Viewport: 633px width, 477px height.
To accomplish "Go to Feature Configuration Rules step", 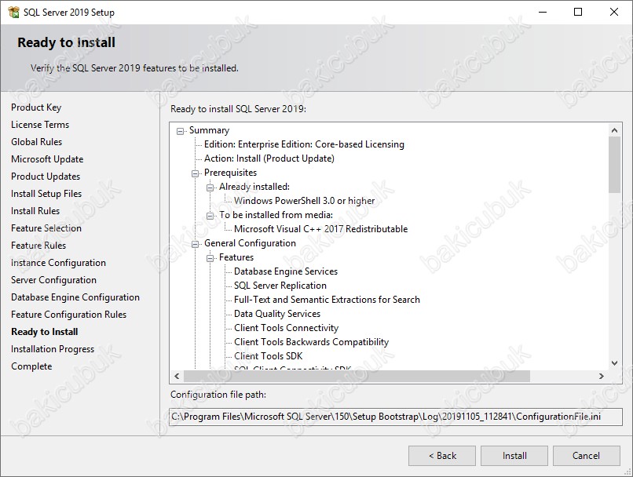I will (69, 315).
